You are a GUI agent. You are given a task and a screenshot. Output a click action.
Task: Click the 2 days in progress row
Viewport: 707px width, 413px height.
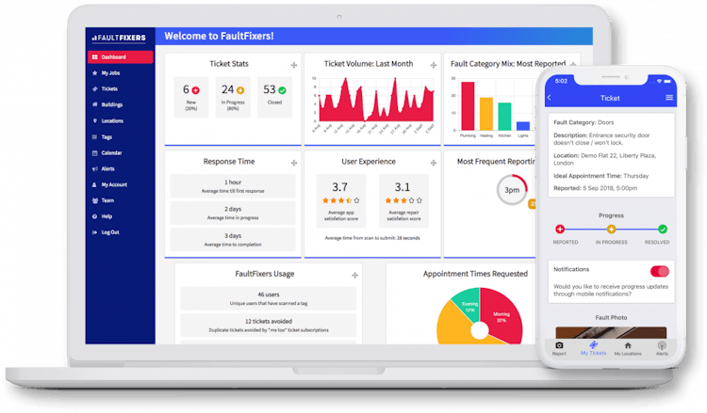(x=233, y=213)
